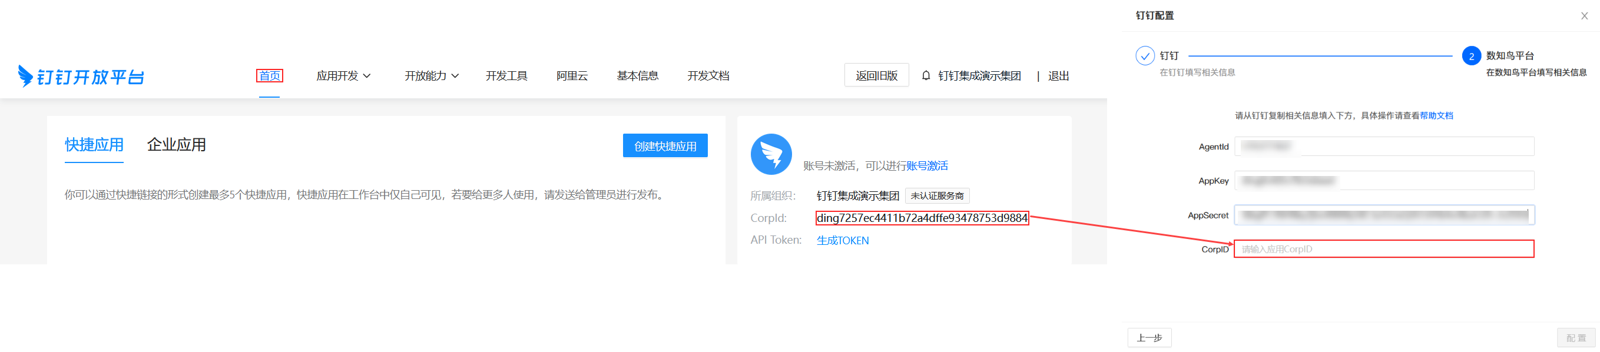This screenshot has height=352, width=1600.
Task: Click the 上一步 previous step button
Action: click(x=1149, y=338)
